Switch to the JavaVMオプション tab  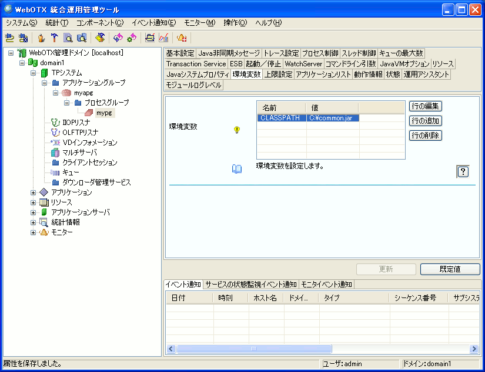pyautogui.click(x=404, y=63)
